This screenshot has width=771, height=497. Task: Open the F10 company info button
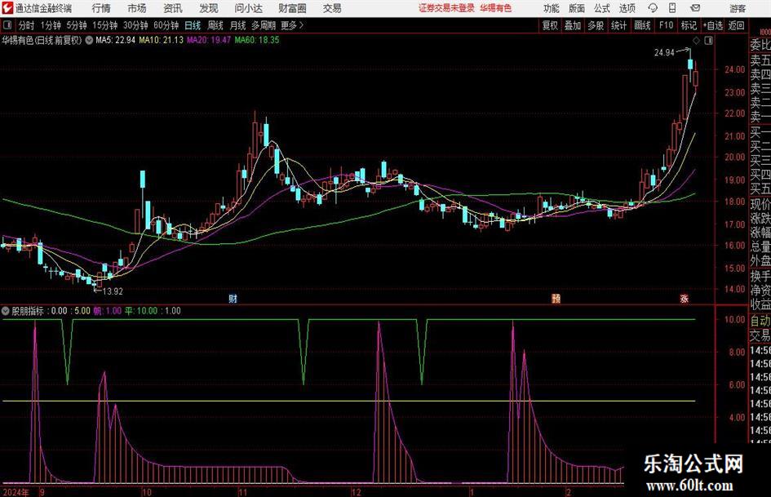tap(667, 25)
